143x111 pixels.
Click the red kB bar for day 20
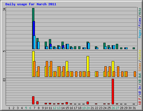(88, 103)
